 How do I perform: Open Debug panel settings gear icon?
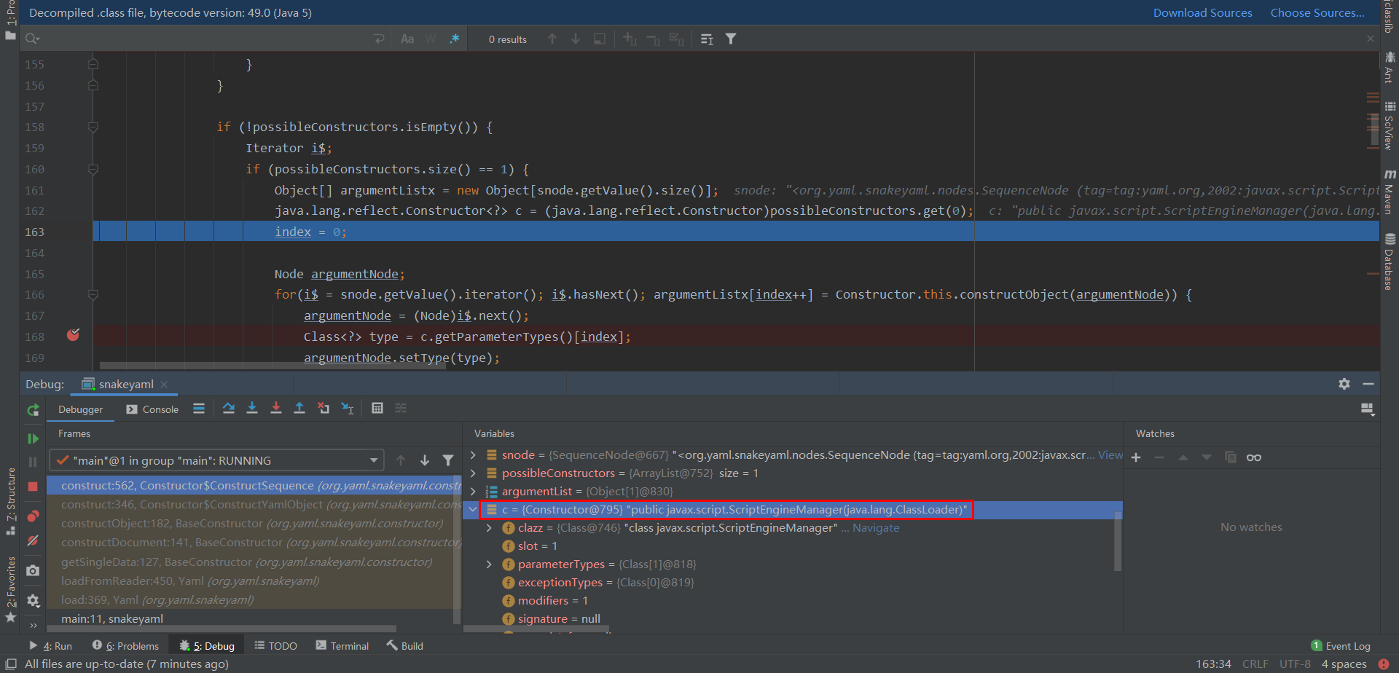(1344, 384)
